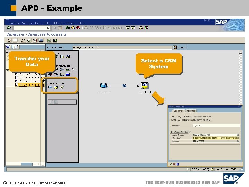Cancel the dialog with the red X button

[x=174, y=164]
